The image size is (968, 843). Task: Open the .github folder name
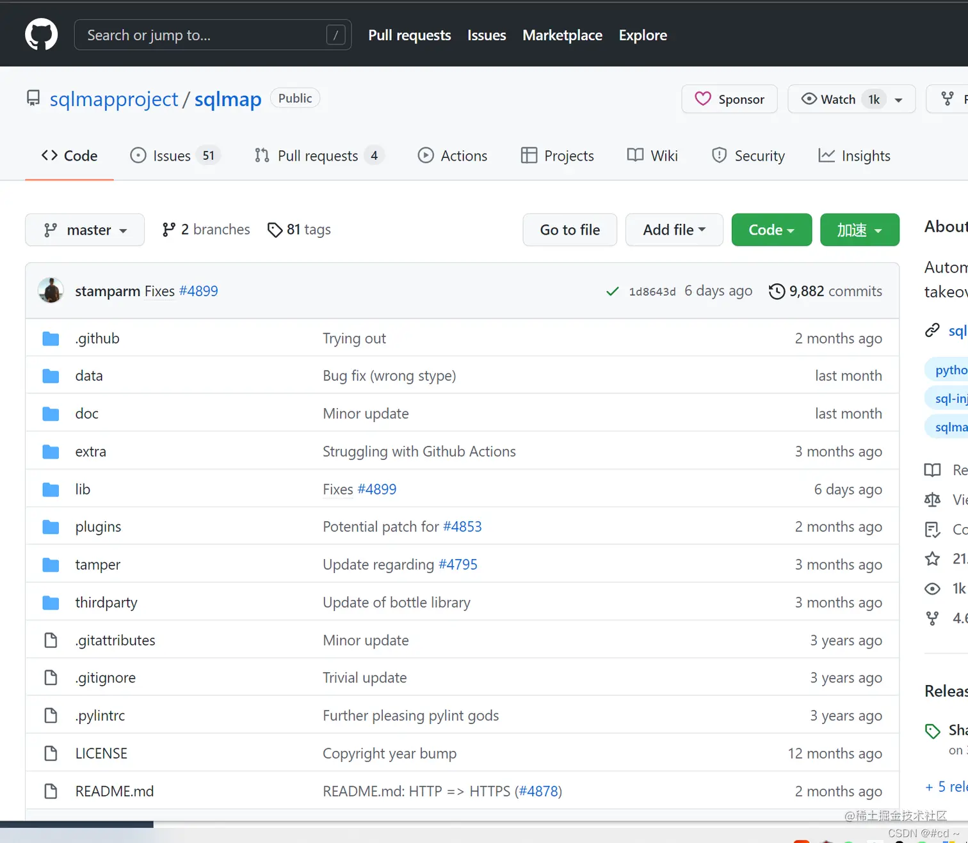(97, 338)
